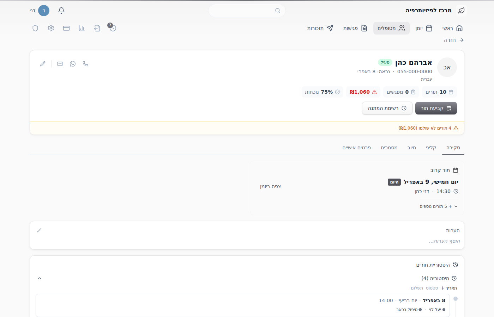Send email via envelope icon
Image resolution: width=494 pixels, height=317 pixels.
60,64
